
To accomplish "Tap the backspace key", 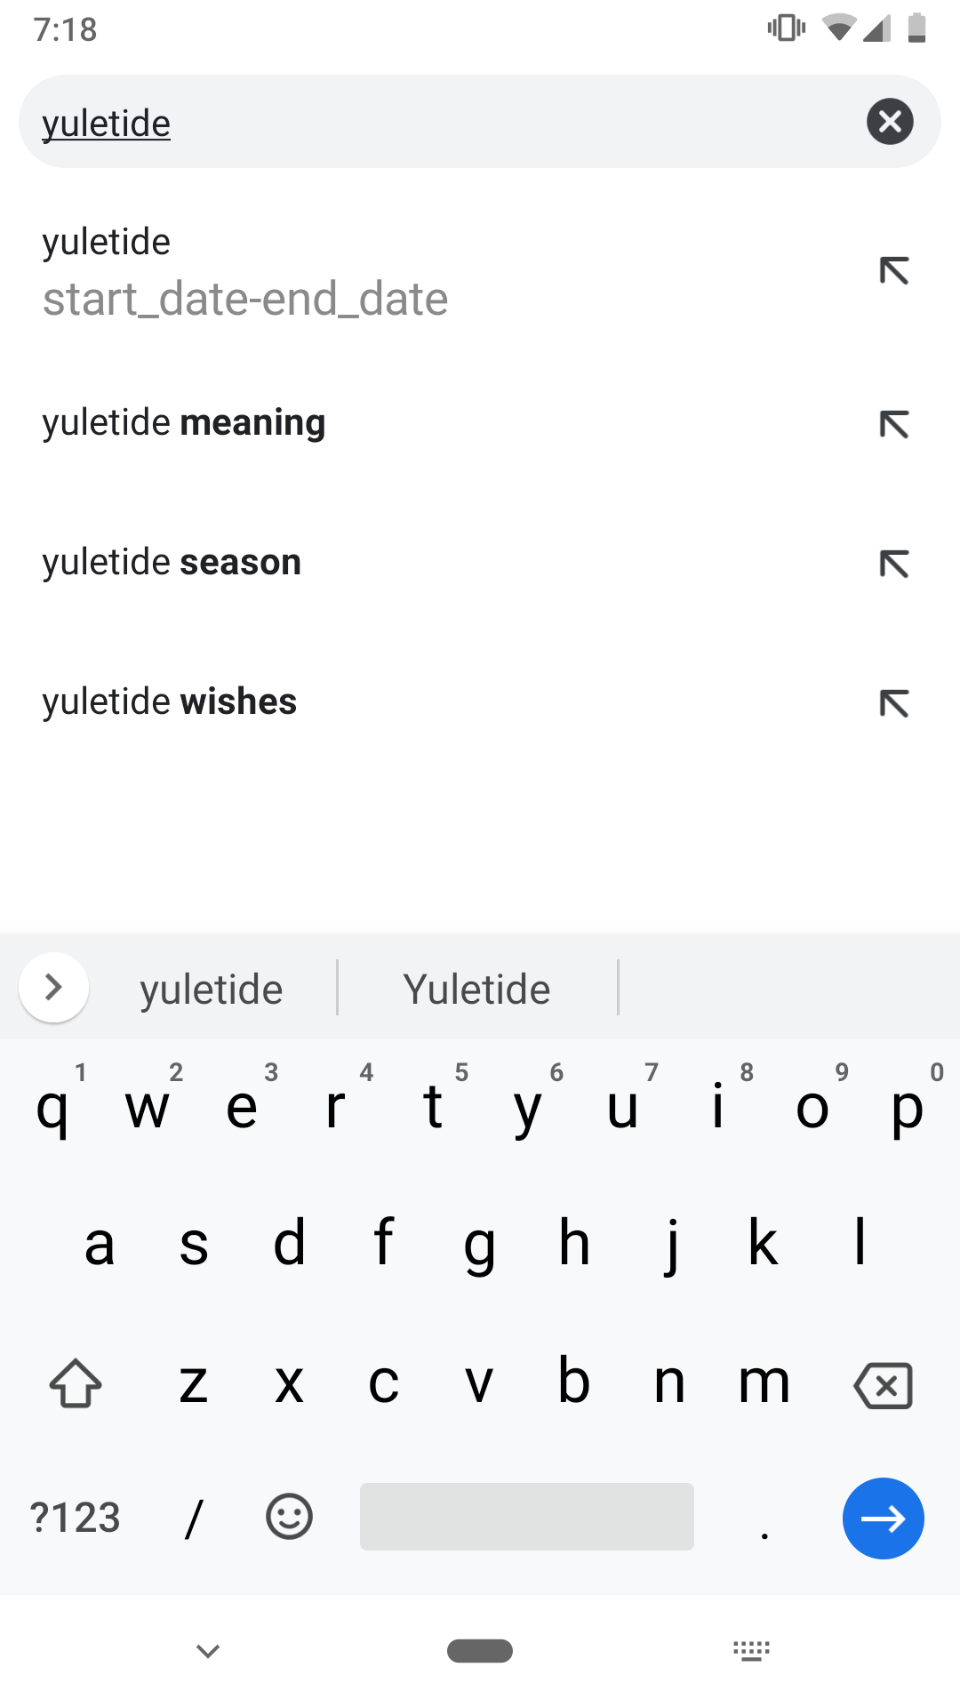I will [883, 1384].
